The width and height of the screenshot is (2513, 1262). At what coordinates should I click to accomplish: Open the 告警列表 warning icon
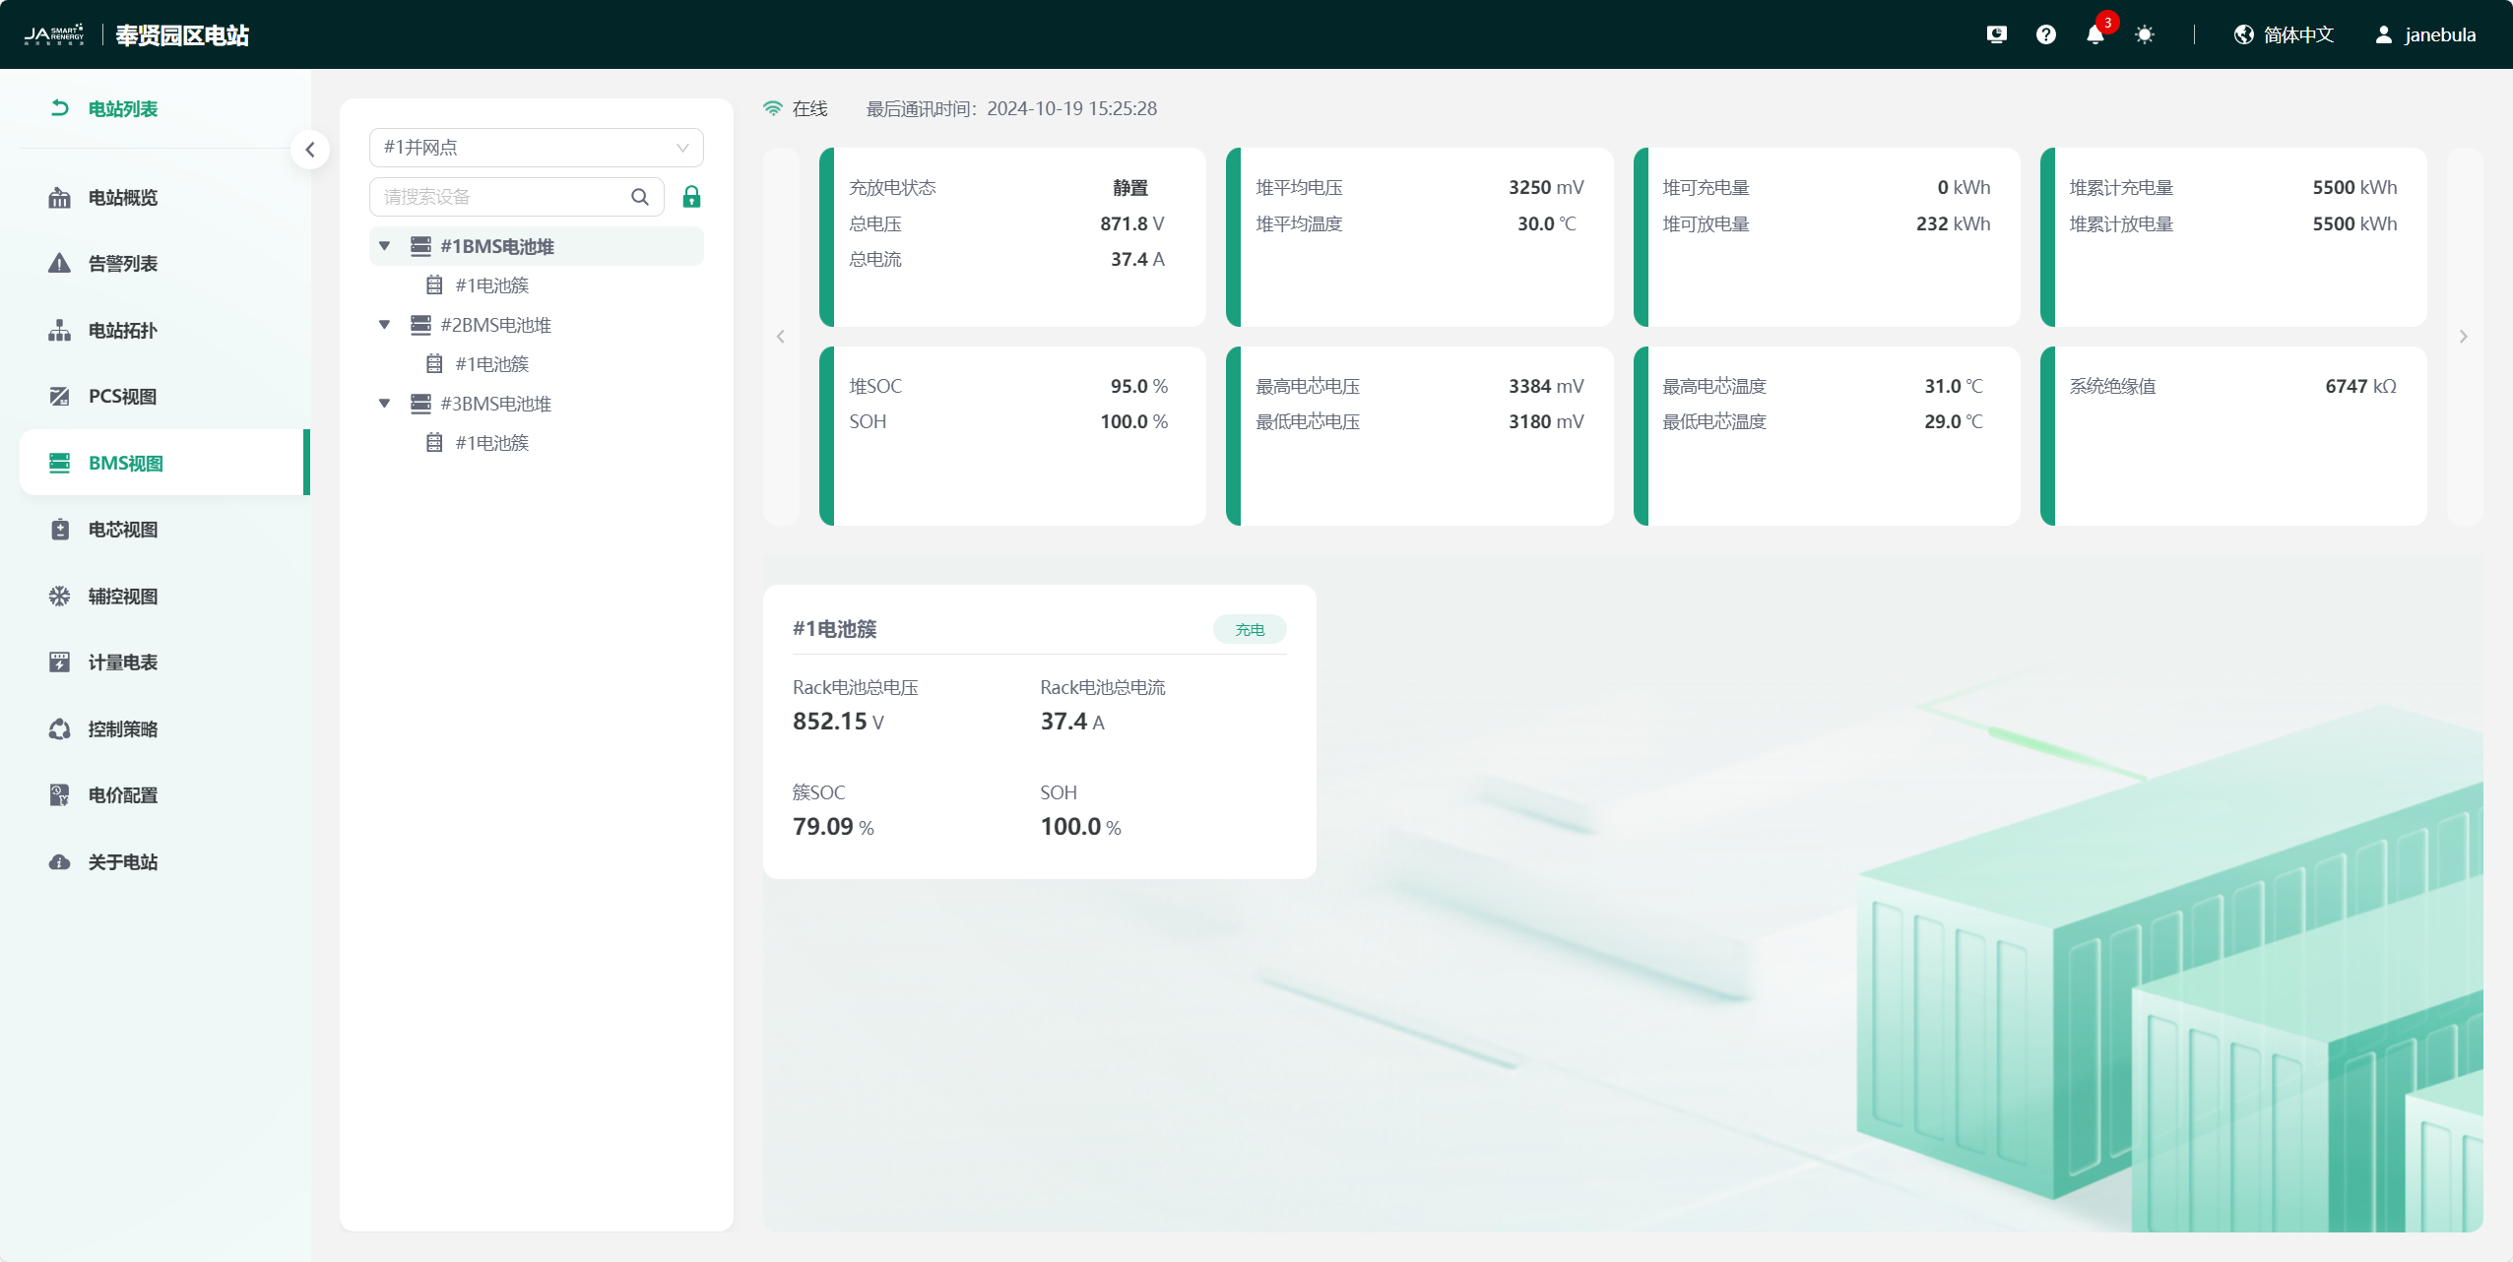(59, 264)
